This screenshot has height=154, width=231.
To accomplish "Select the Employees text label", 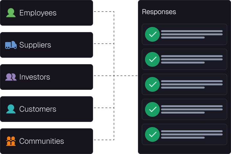I will (38, 13).
